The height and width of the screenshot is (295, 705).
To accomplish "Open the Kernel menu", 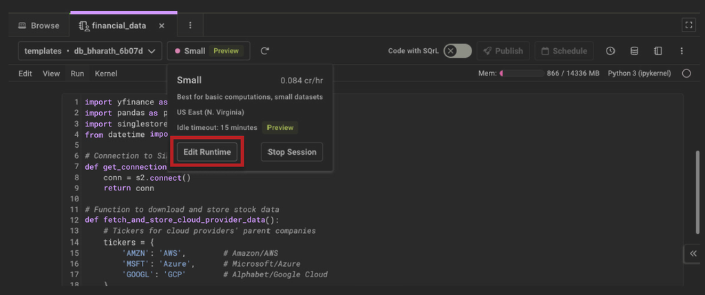I will pos(106,74).
